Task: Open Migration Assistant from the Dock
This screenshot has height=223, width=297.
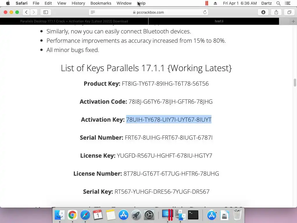Action: point(180,215)
